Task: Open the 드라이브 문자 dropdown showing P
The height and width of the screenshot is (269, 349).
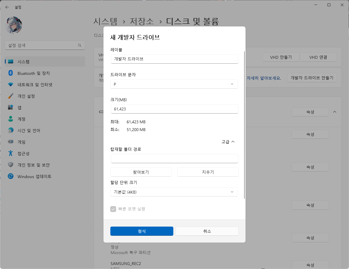Action: point(174,84)
